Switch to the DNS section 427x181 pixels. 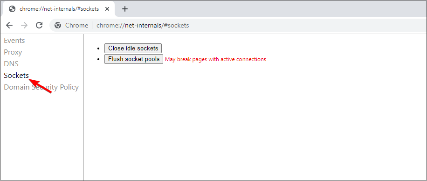point(11,64)
